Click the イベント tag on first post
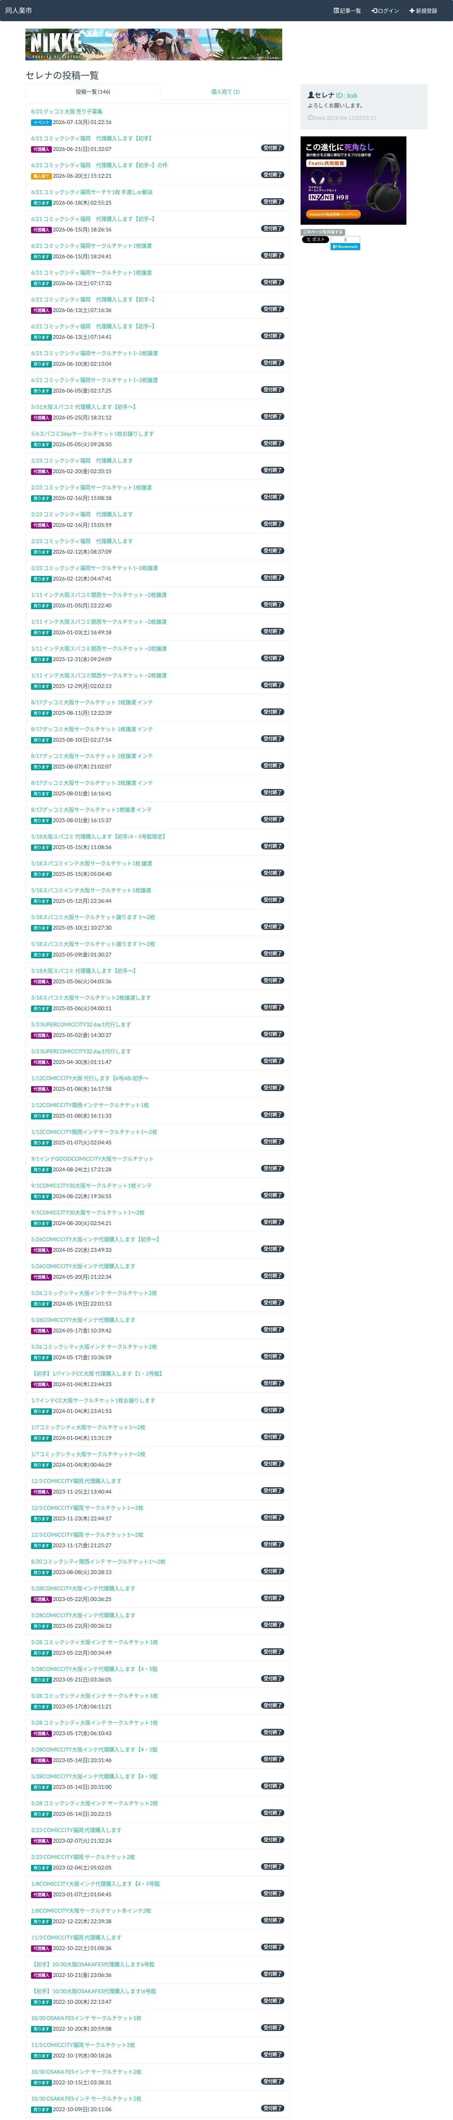Viewport: 453px width, 2120px height. [41, 123]
